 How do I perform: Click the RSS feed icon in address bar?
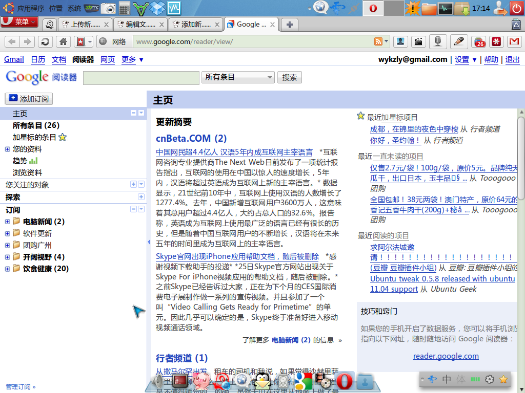tap(378, 42)
